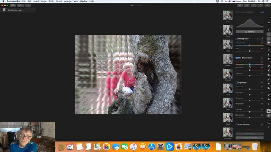Click the Reset Adjustments button
Image resolution: width=271 pixels, height=152 pixels.
coord(249,138)
